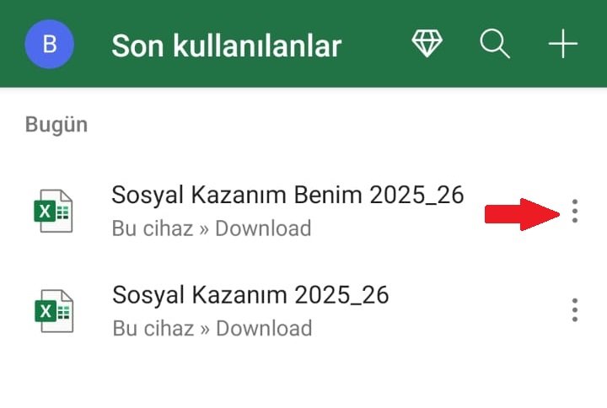Open options menu for Sosyal Kazanım Benim 2025_26
The height and width of the screenshot is (408, 607).
coord(575,211)
